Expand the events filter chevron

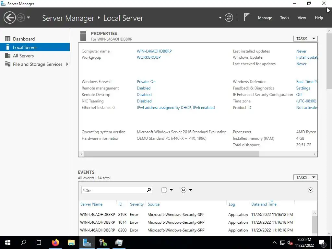pos(310,190)
